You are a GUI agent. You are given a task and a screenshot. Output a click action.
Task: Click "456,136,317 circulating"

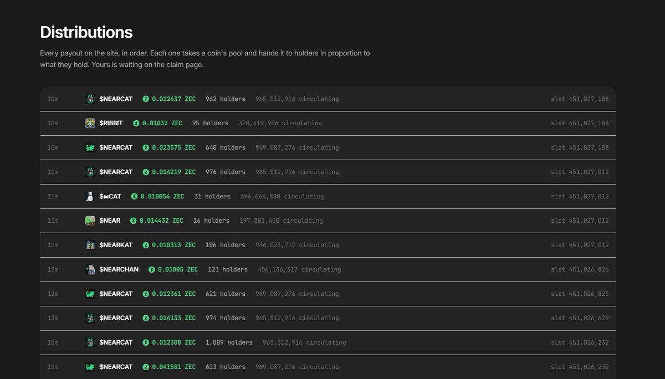point(299,270)
